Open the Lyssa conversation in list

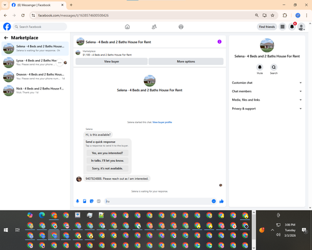[35, 62]
